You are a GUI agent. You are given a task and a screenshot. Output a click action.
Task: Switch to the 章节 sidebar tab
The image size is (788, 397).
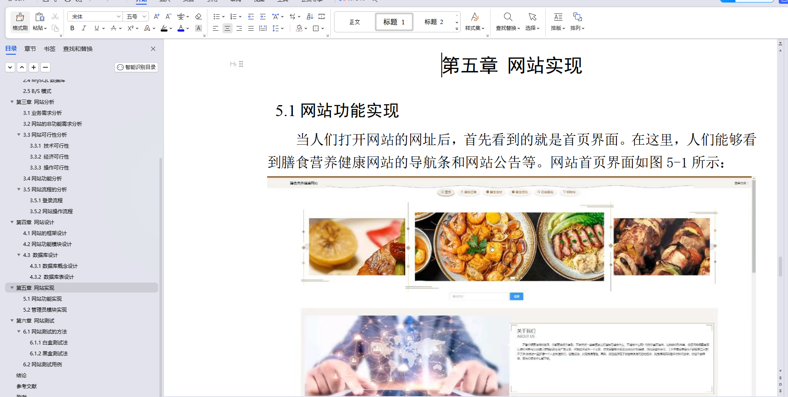30,49
